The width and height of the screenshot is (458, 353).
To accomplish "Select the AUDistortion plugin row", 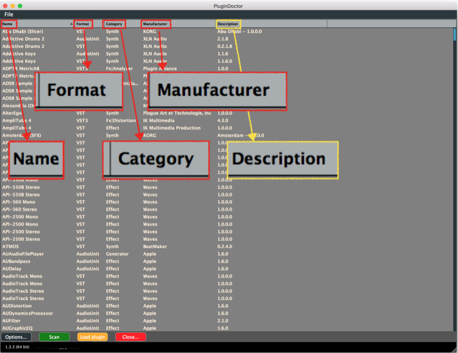I will 226,306.
